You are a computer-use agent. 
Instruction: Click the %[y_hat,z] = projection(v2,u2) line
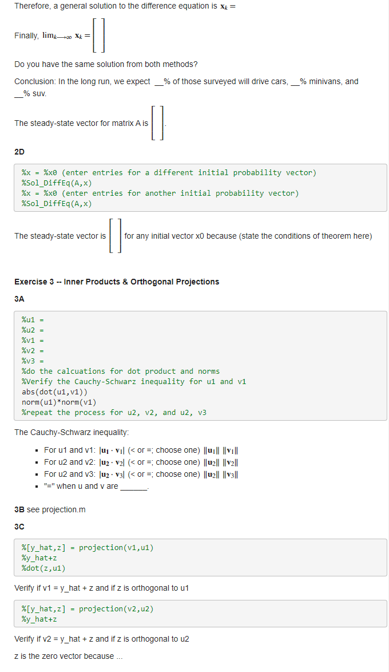point(88,609)
